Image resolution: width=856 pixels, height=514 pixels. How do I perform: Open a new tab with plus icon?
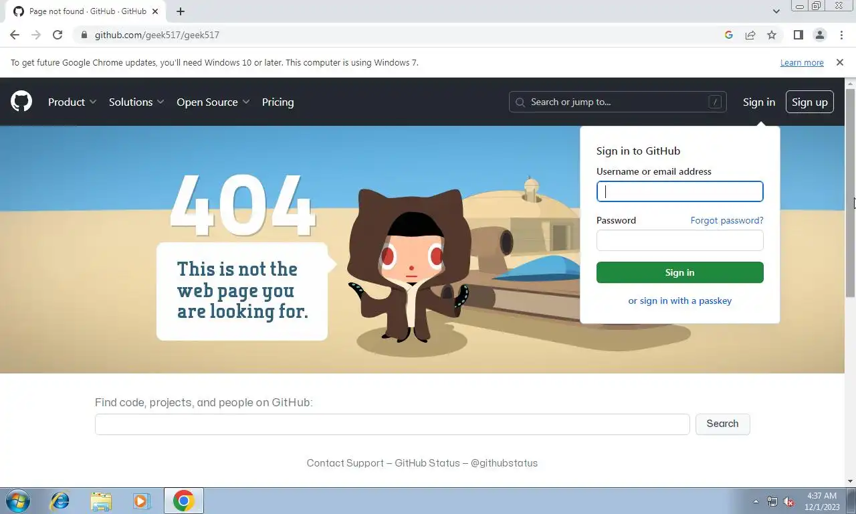[181, 11]
